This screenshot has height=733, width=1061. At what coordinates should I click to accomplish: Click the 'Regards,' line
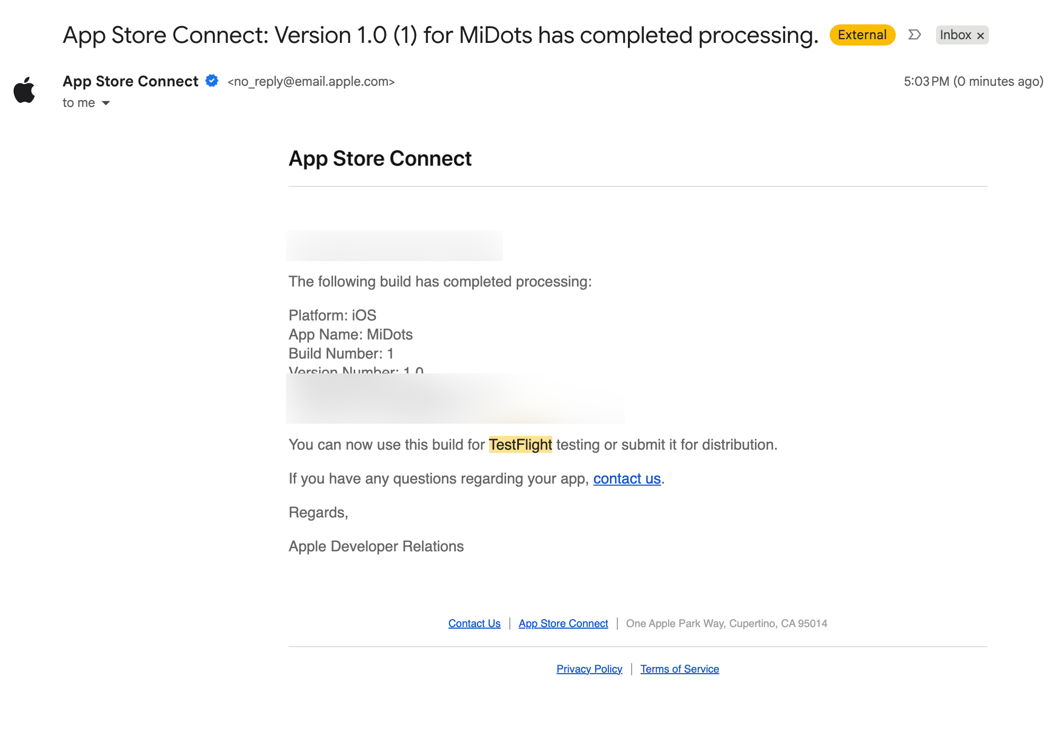318,512
